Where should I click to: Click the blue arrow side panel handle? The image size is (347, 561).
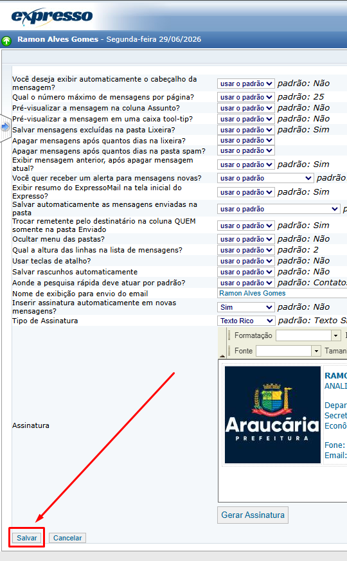(x=5, y=127)
